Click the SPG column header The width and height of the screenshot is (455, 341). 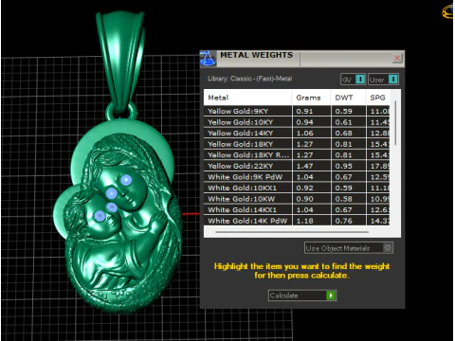[378, 98]
